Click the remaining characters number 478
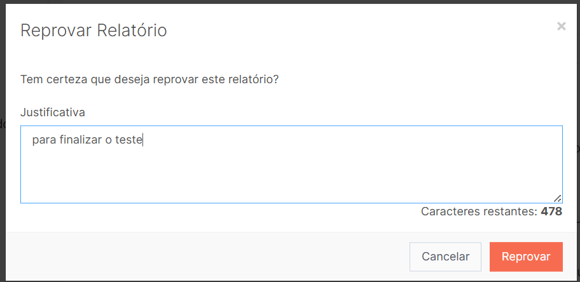The height and width of the screenshot is (282, 580). [x=551, y=211]
